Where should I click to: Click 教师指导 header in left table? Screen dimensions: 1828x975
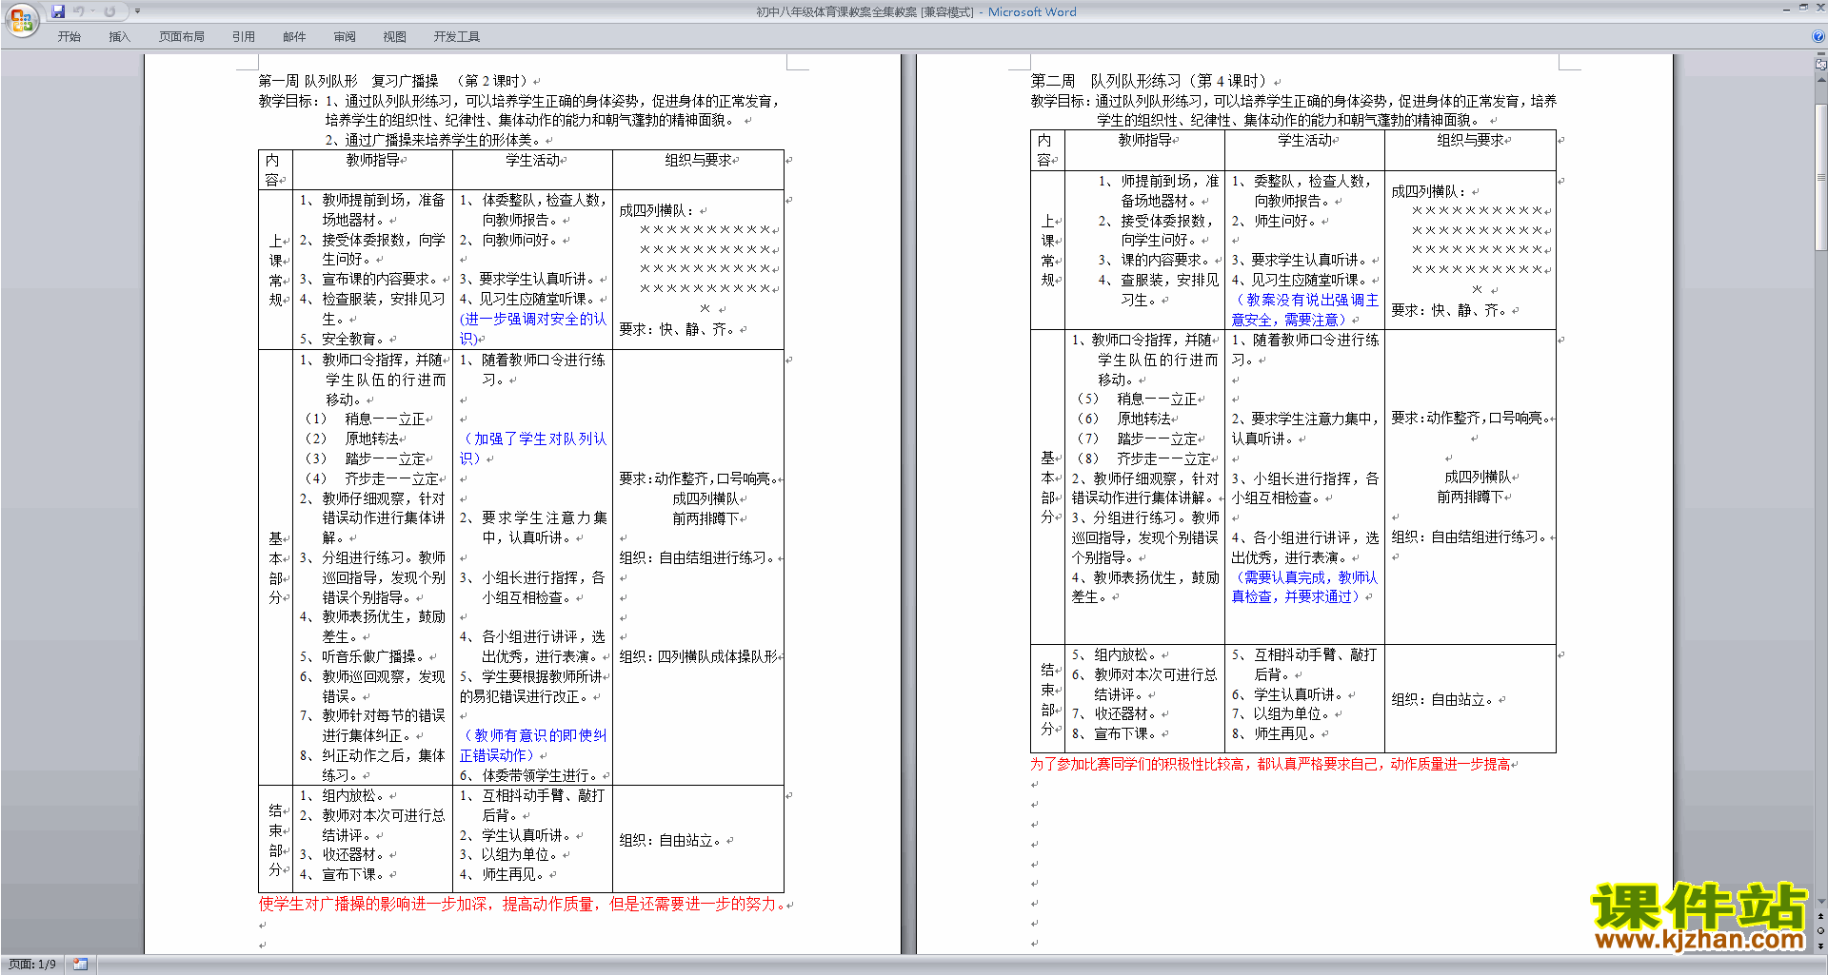pyautogui.click(x=372, y=161)
